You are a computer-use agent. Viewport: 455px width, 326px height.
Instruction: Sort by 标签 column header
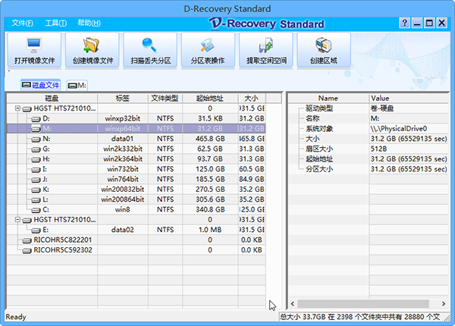point(123,99)
